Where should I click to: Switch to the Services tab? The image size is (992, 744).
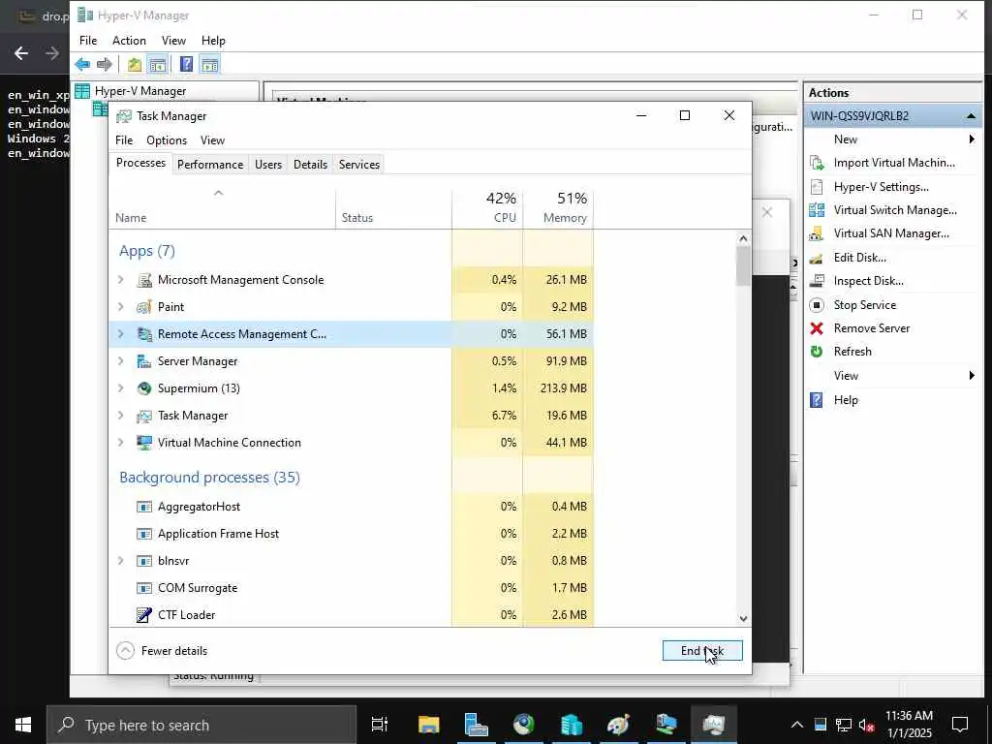point(358,165)
